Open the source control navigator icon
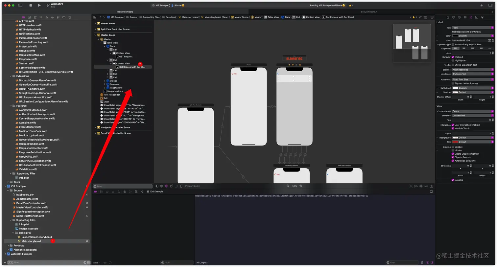 [29, 17]
